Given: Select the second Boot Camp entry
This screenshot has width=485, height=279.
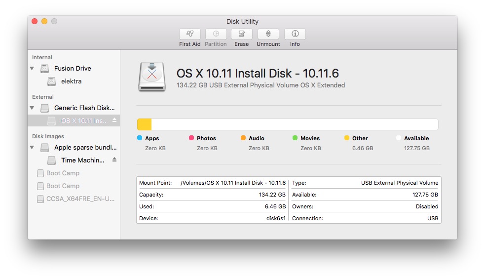Looking at the screenshot, I should (x=74, y=186).
